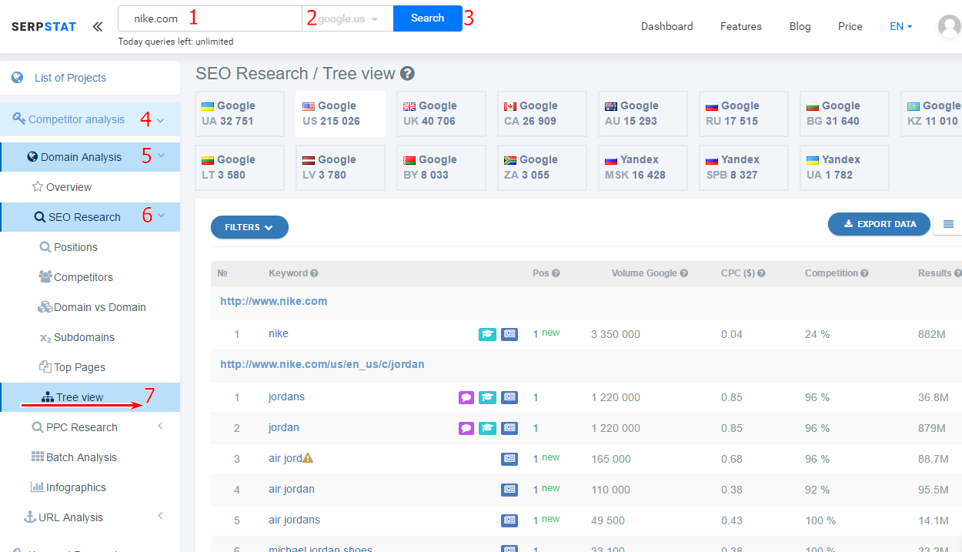Screen dimensions: 962x552
Task: Click the graduation cap icon in nike row
Action: point(487,334)
